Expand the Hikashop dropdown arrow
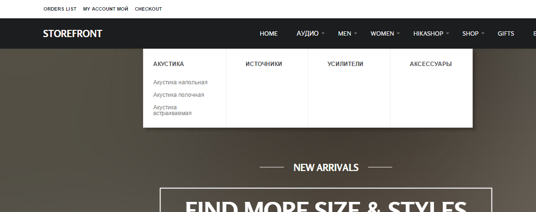The height and width of the screenshot is (212, 536). coord(448,33)
